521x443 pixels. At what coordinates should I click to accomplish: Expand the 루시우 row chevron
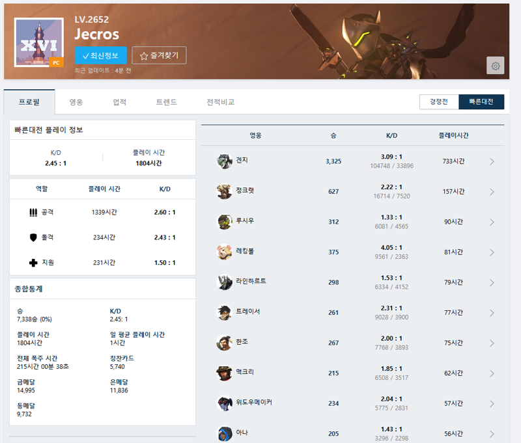492,222
